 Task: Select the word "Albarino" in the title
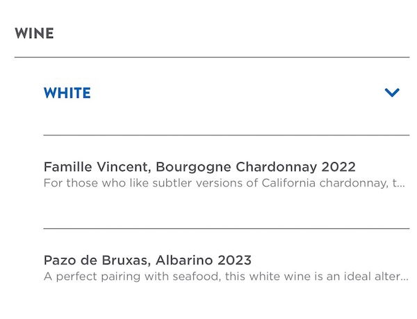click(184, 261)
